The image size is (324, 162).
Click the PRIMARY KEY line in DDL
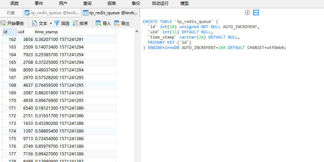click(170, 42)
